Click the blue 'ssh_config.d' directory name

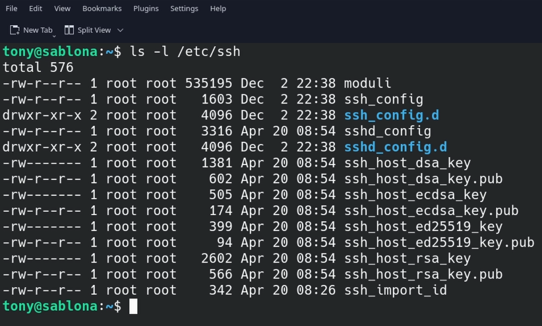pyautogui.click(x=391, y=115)
